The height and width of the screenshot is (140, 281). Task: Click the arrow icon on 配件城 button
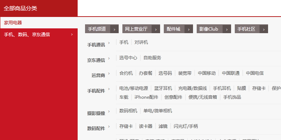[x=189, y=29]
